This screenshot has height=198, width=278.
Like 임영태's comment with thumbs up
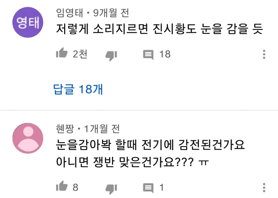pyautogui.click(x=62, y=54)
